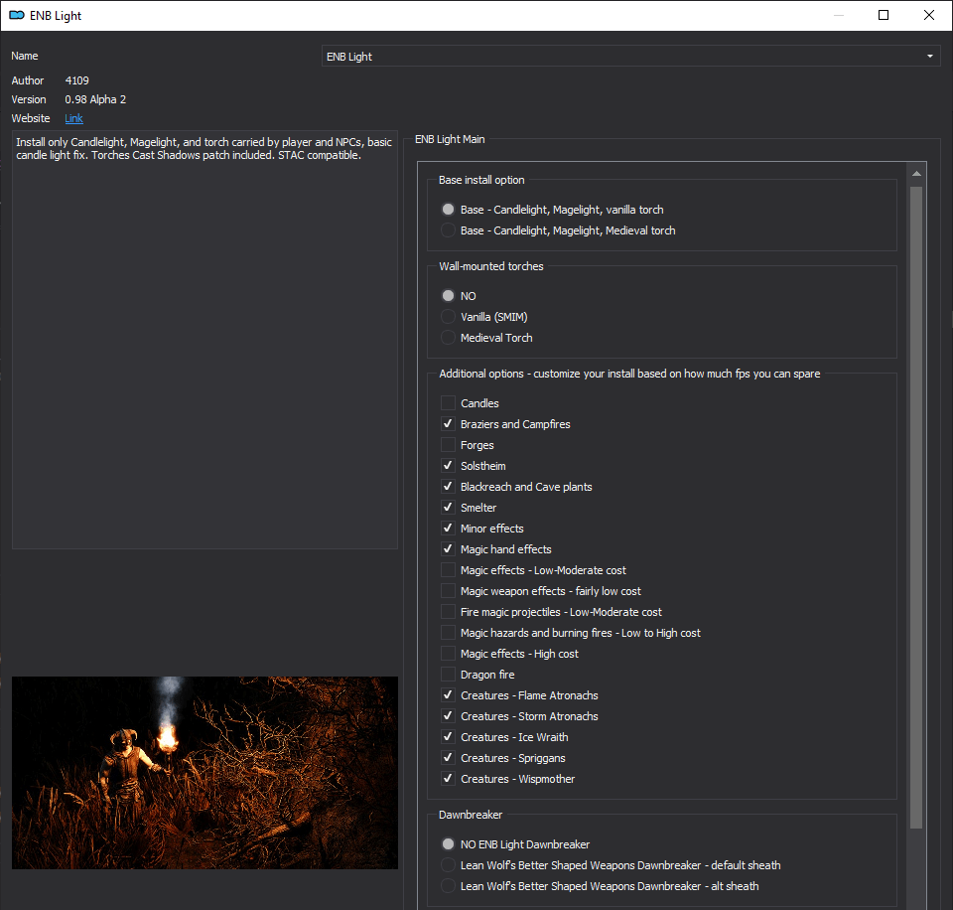
Task: Click the ENB Light app icon in title bar
Action: click(17, 15)
